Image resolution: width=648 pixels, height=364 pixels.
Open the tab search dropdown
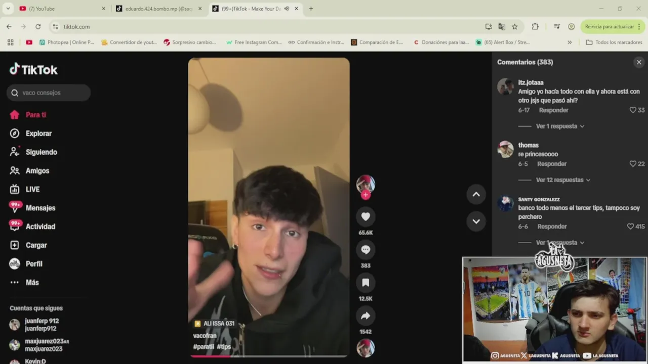[x=8, y=9]
